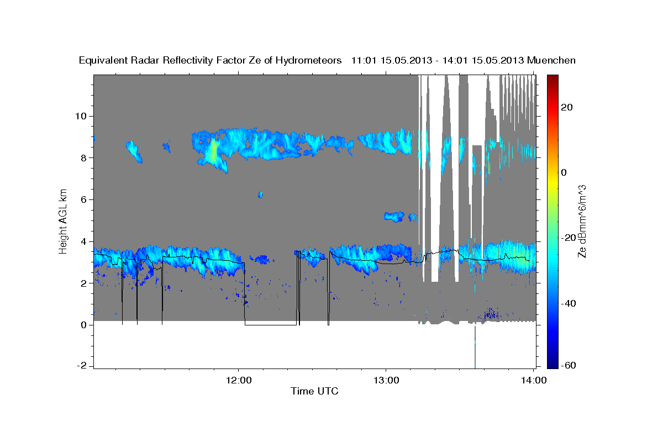
Task: Click the dark blue bottom of the colorbar
Action: [551, 364]
